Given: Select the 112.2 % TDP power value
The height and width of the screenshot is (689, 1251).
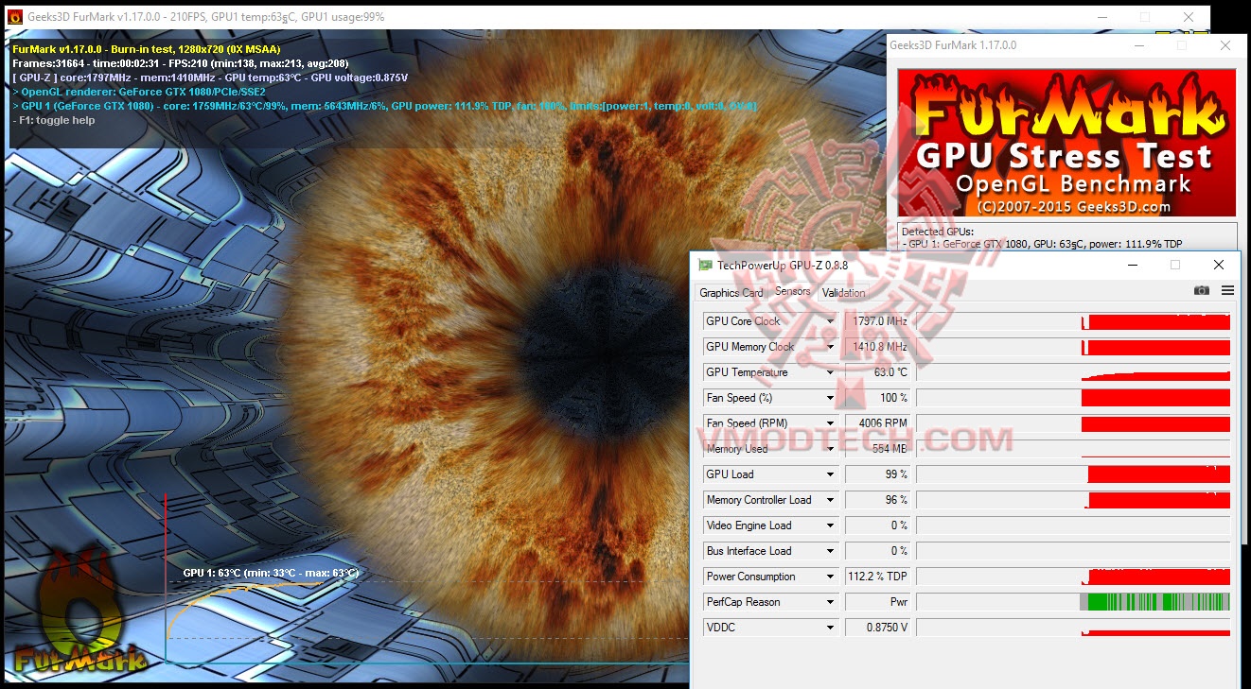Looking at the screenshot, I should click(878, 577).
